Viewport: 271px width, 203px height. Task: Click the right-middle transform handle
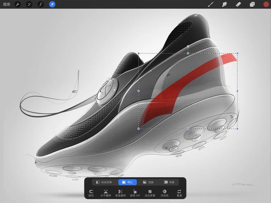[x=238, y=91]
